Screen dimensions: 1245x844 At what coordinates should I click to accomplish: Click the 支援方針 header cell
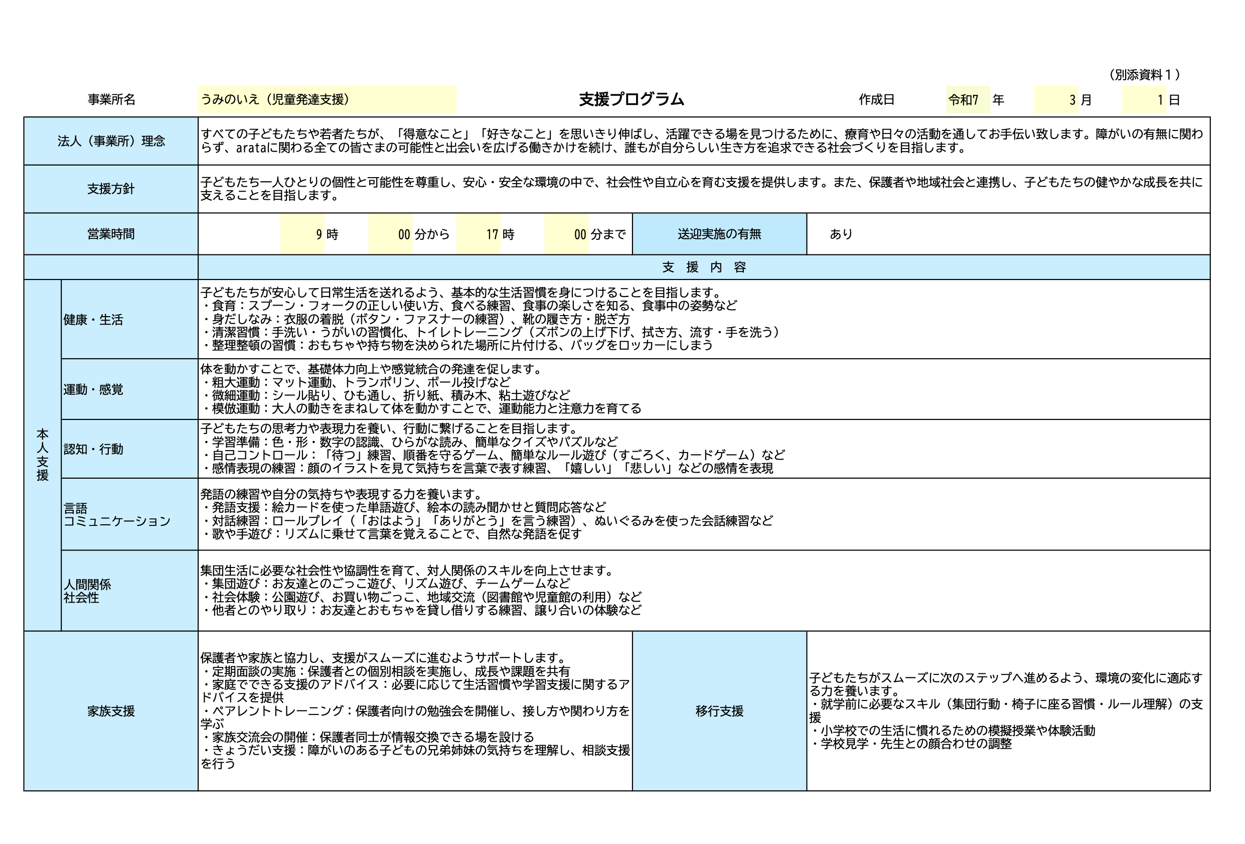click(111, 189)
